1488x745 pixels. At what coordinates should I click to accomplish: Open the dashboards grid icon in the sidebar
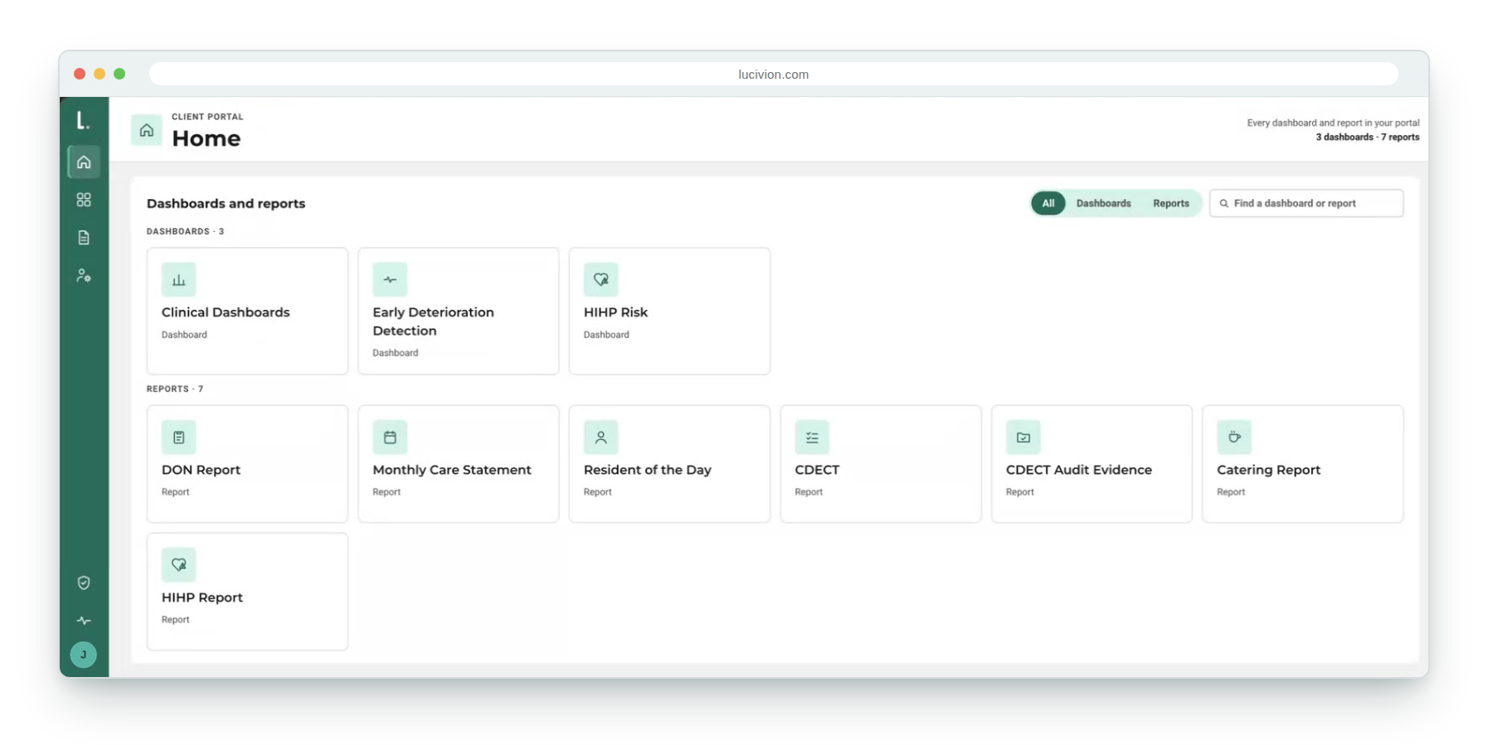pyautogui.click(x=84, y=200)
